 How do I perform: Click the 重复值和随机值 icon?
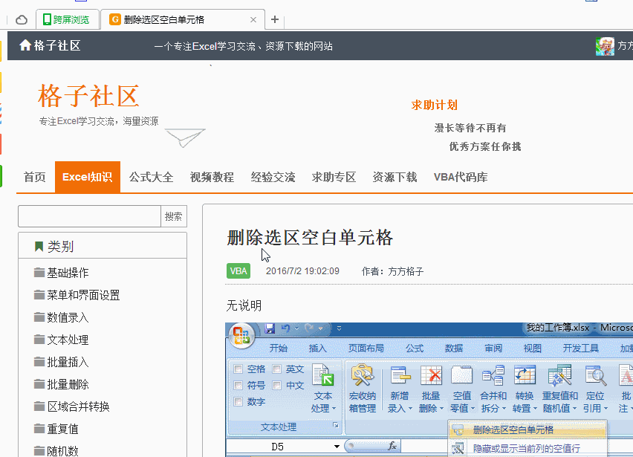559,376
